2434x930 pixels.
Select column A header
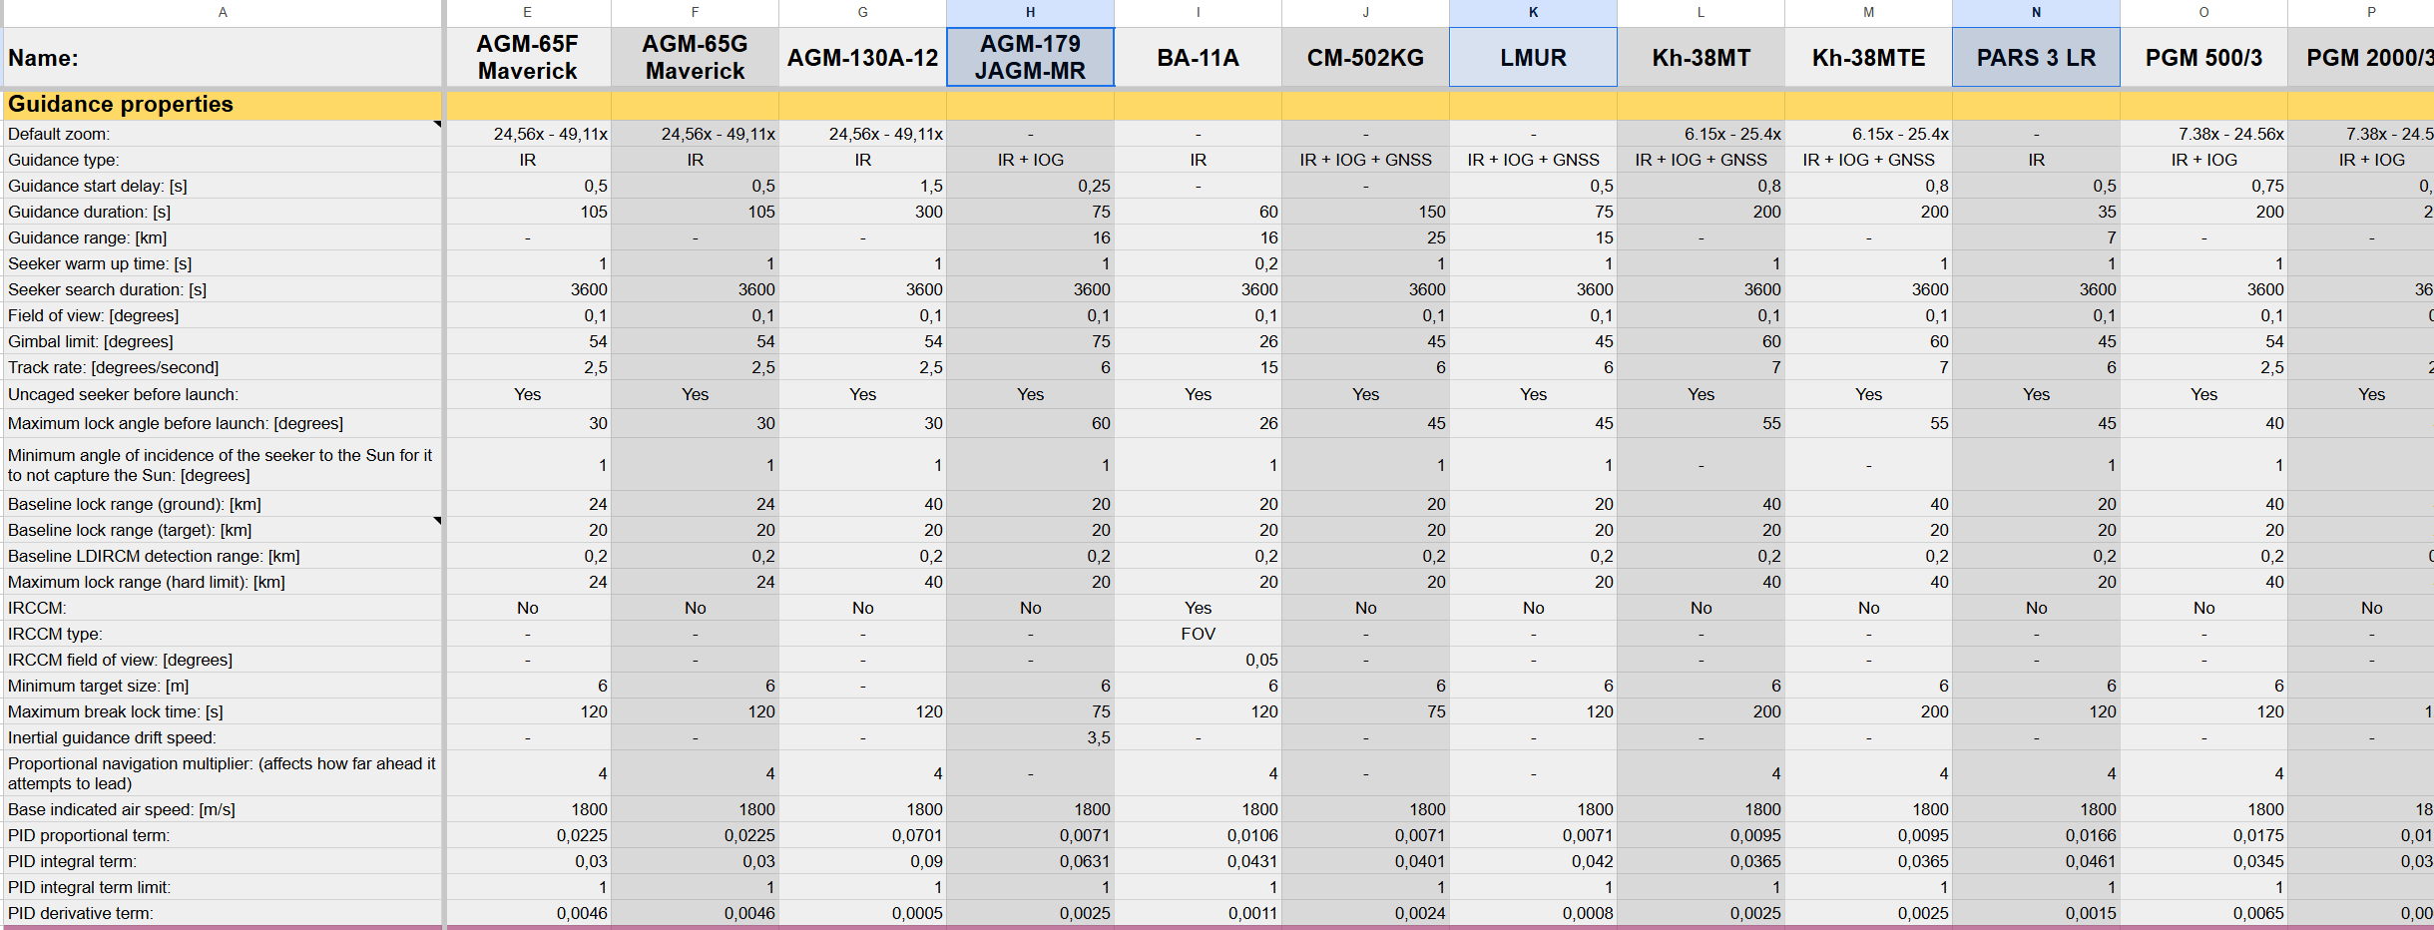tap(223, 12)
